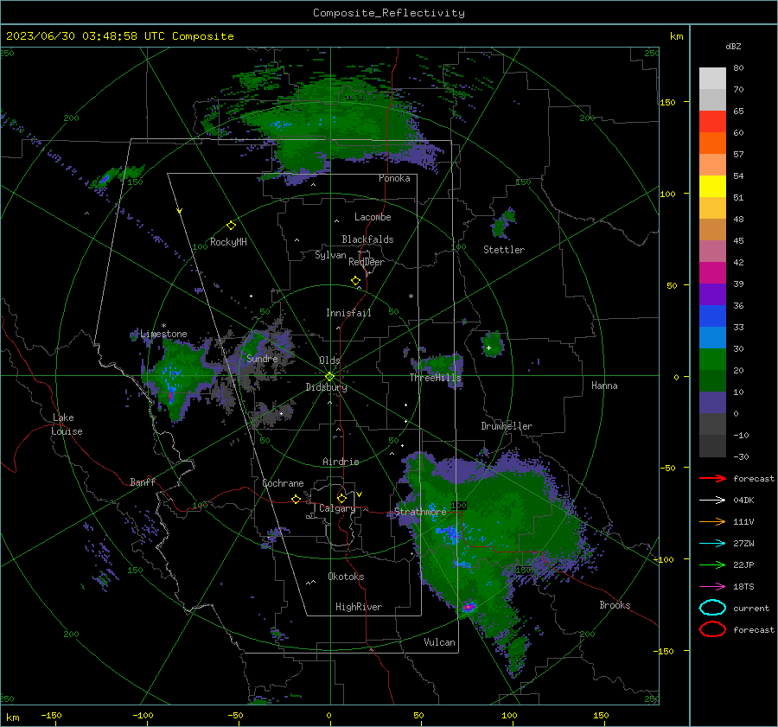Click the white plus marker in the cell east of ThreeHills

488,348
